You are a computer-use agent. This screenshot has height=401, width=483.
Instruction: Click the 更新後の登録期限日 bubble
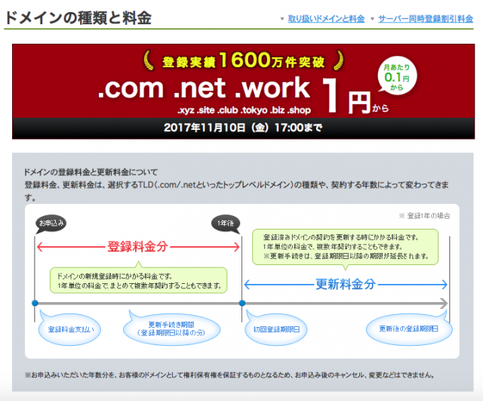point(409,329)
